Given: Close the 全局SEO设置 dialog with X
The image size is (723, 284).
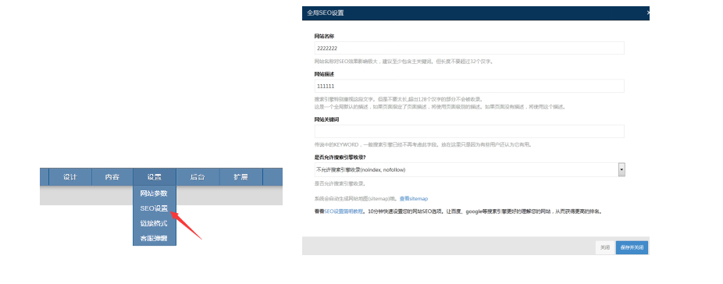Looking at the screenshot, I should (647, 13).
